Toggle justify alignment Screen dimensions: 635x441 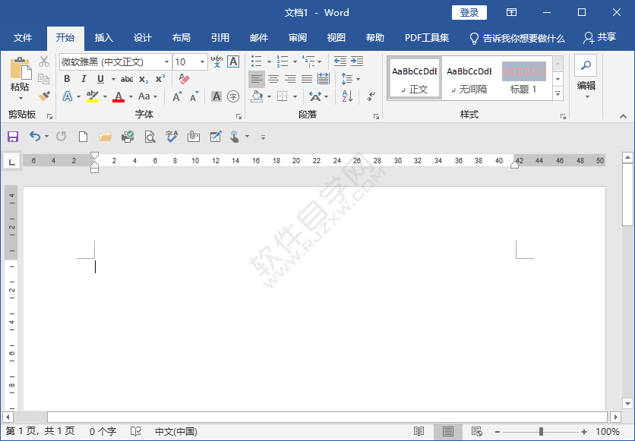[x=306, y=78]
